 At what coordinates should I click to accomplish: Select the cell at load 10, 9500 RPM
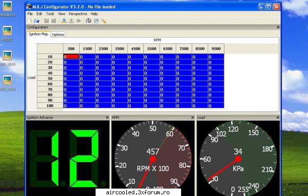click(x=216, y=57)
